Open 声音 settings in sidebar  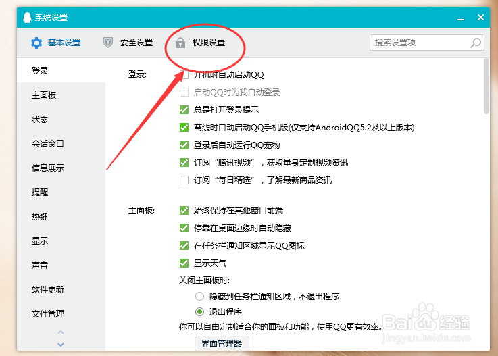pos(61,265)
